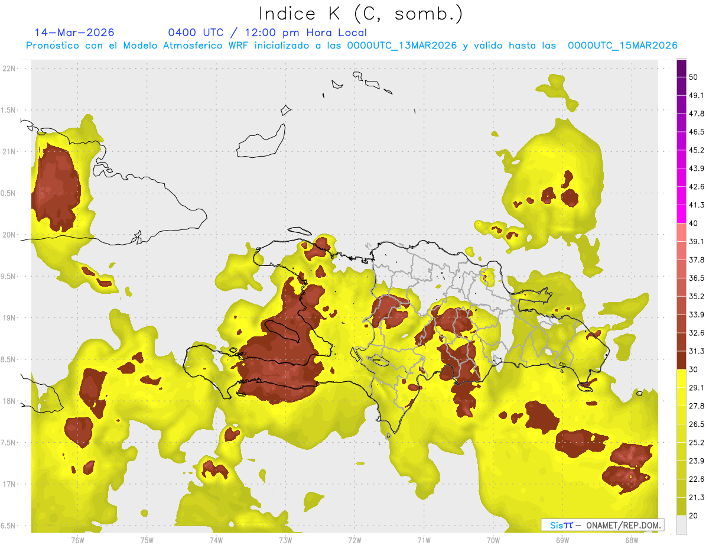Click the latitude axis label "21N"

pyautogui.click(x=9, y=151)
